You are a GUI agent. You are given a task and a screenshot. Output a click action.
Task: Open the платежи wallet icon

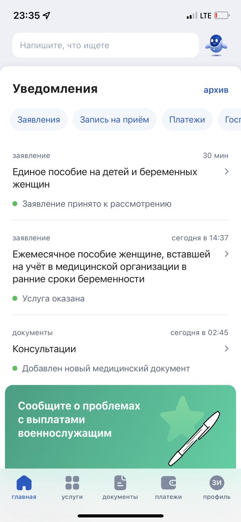pos(169,483)
